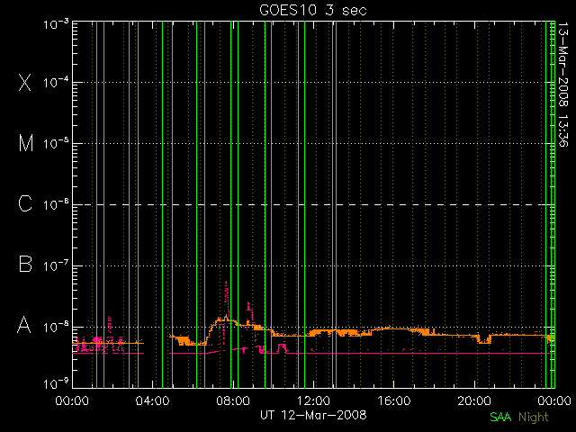Click the 13-Mar-2008 13:36 timestamp

pyautogui.click(x=562, y=84)
